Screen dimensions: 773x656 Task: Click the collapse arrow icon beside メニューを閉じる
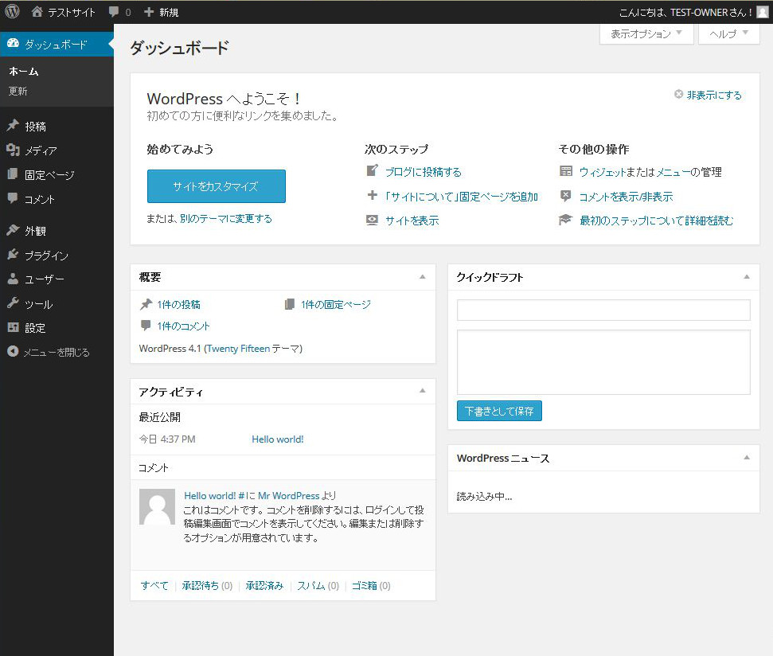13,351
